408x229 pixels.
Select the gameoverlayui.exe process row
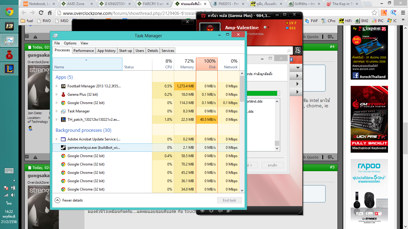click(x=146, y=148)
